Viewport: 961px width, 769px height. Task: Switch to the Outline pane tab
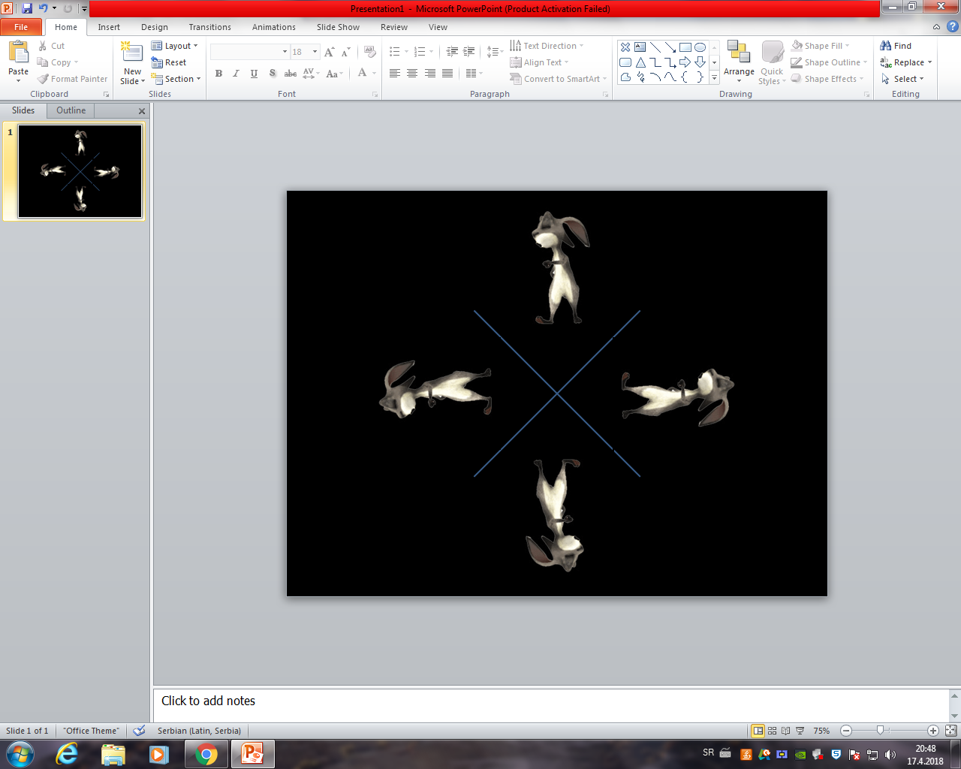coord(71,110)
